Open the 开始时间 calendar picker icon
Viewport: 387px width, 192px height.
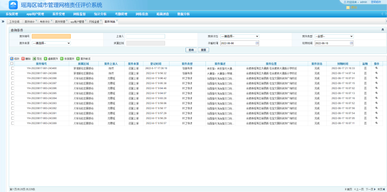257,43
